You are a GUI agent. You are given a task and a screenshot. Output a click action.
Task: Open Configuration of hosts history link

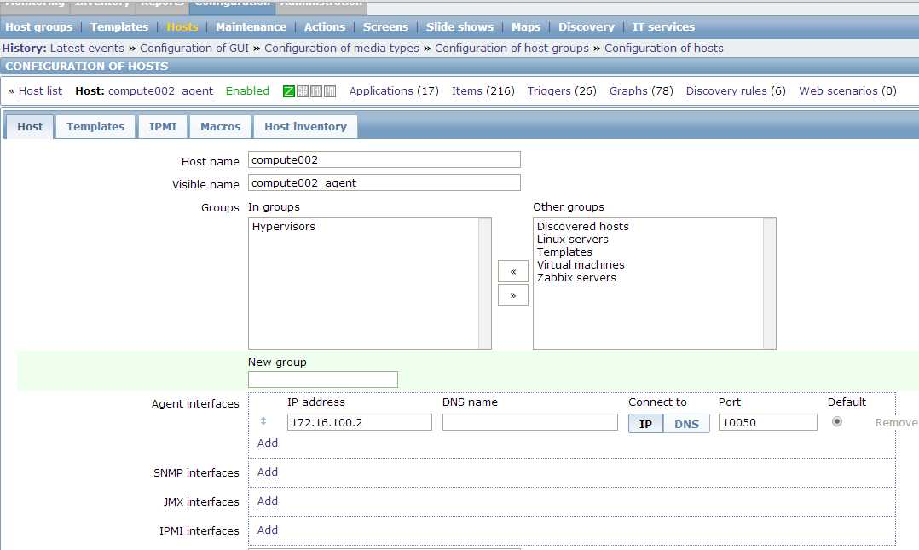pyautogui.click(x=663, y=48)
